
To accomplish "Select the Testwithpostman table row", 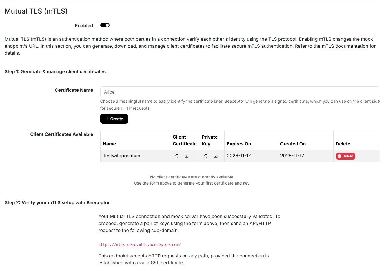I will pos(135,156).
